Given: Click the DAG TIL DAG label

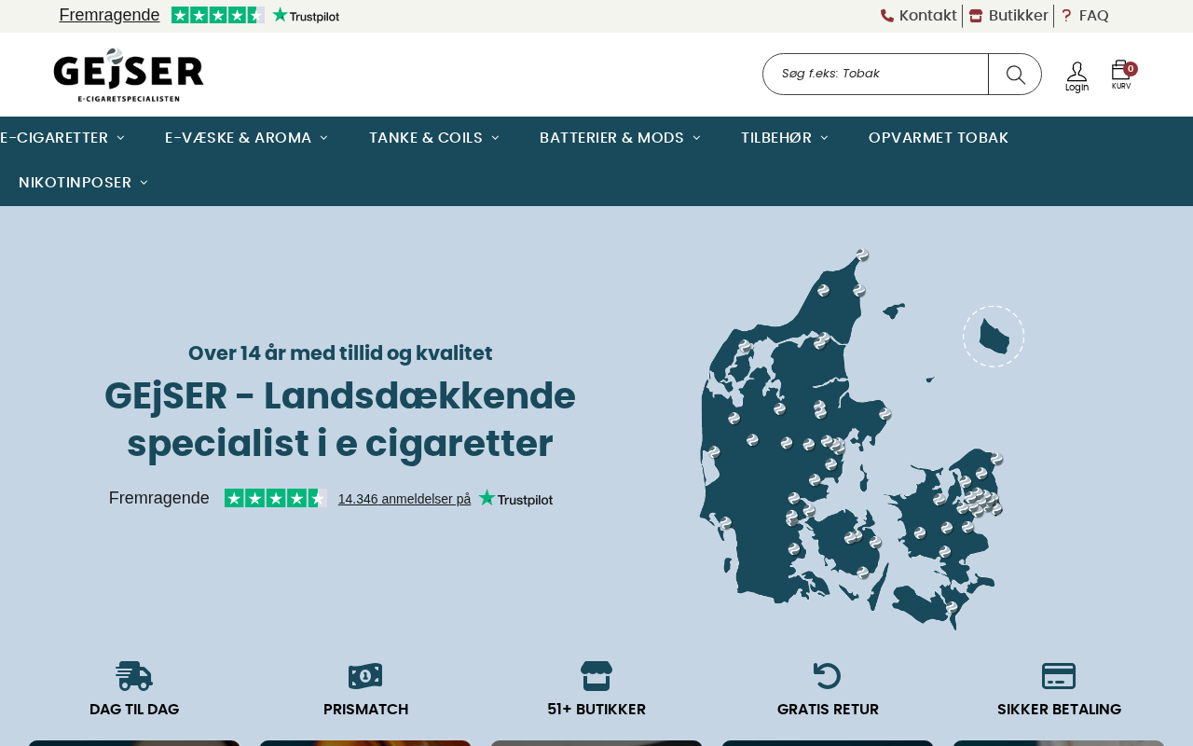Looking at the screenshot, I should [x=134, y=710].
